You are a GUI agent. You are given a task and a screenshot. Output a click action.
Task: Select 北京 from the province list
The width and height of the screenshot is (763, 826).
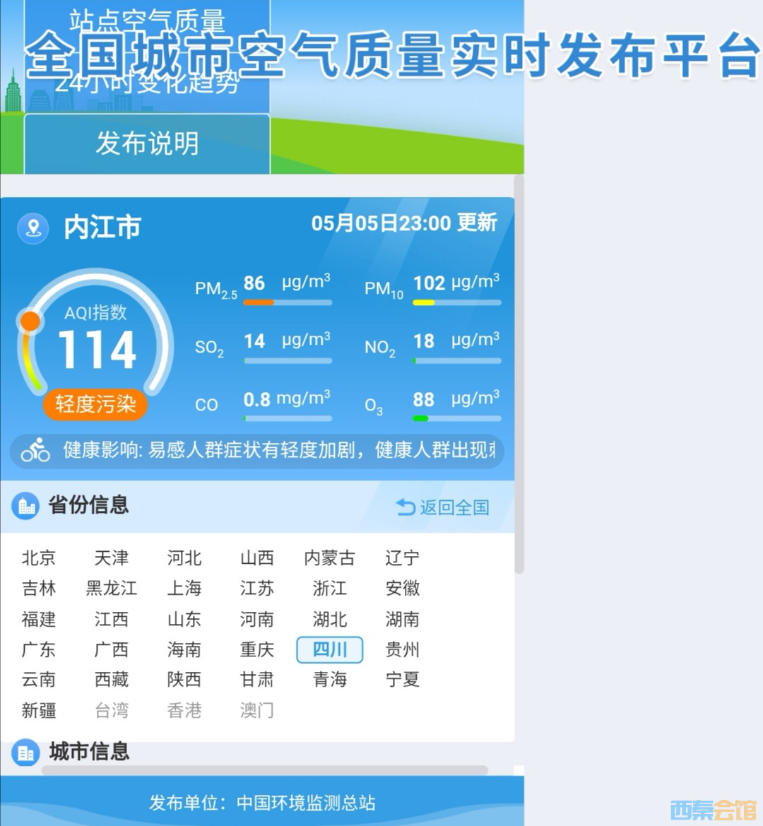tap(39, 558)
